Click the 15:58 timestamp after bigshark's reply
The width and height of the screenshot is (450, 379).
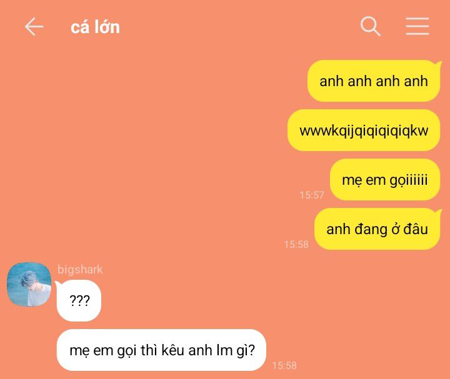(x=284, y=365)
